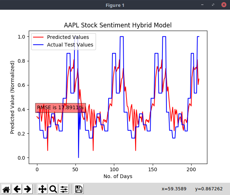Click the y-axis tick label 0.6

point(21,85)
